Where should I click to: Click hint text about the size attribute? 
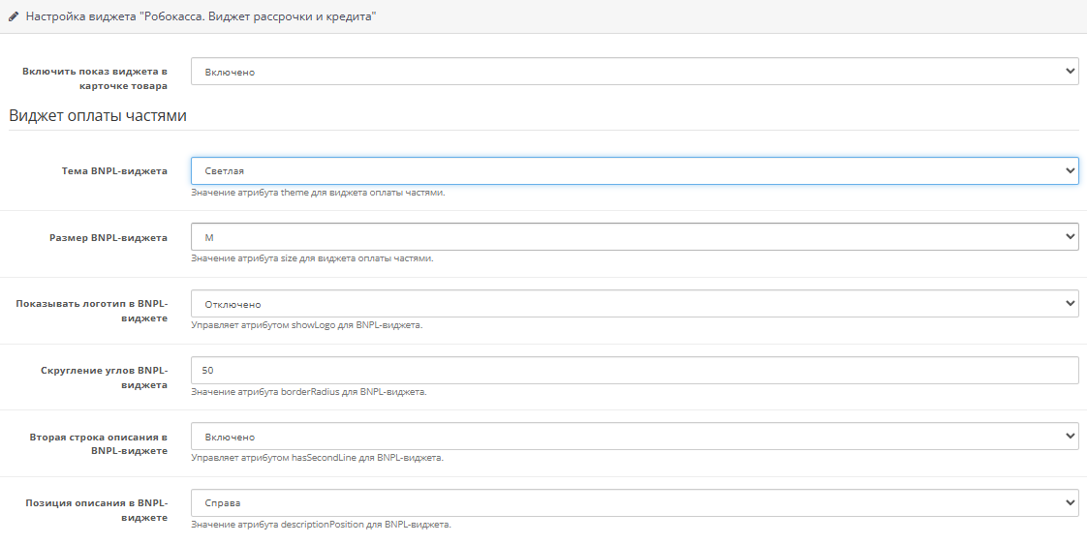click(x=312, y=258)
